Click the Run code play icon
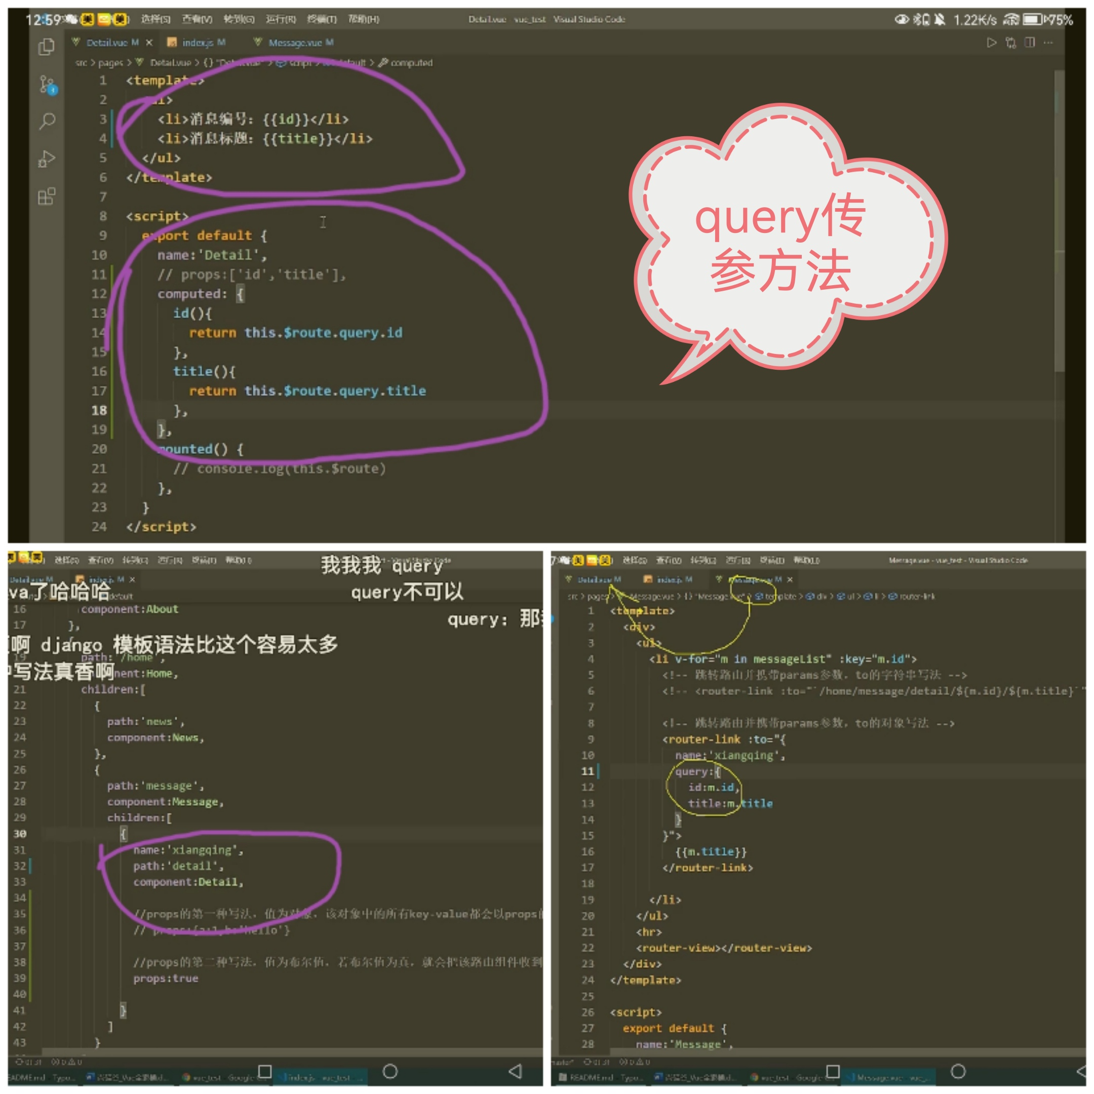1094x1094 pixels. tap(991, 43)
